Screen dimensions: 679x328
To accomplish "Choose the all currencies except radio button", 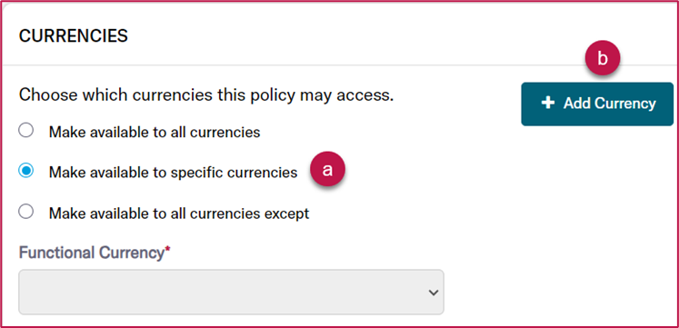I will coord(26,212).
